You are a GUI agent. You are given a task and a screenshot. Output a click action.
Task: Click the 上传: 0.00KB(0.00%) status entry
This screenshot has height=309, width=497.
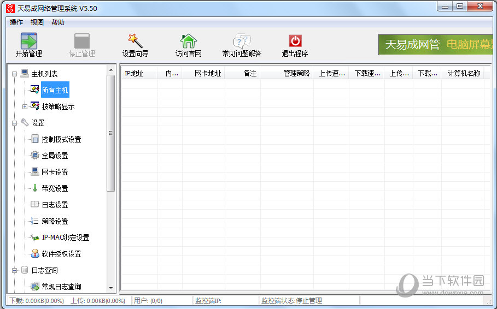[98, 300]
